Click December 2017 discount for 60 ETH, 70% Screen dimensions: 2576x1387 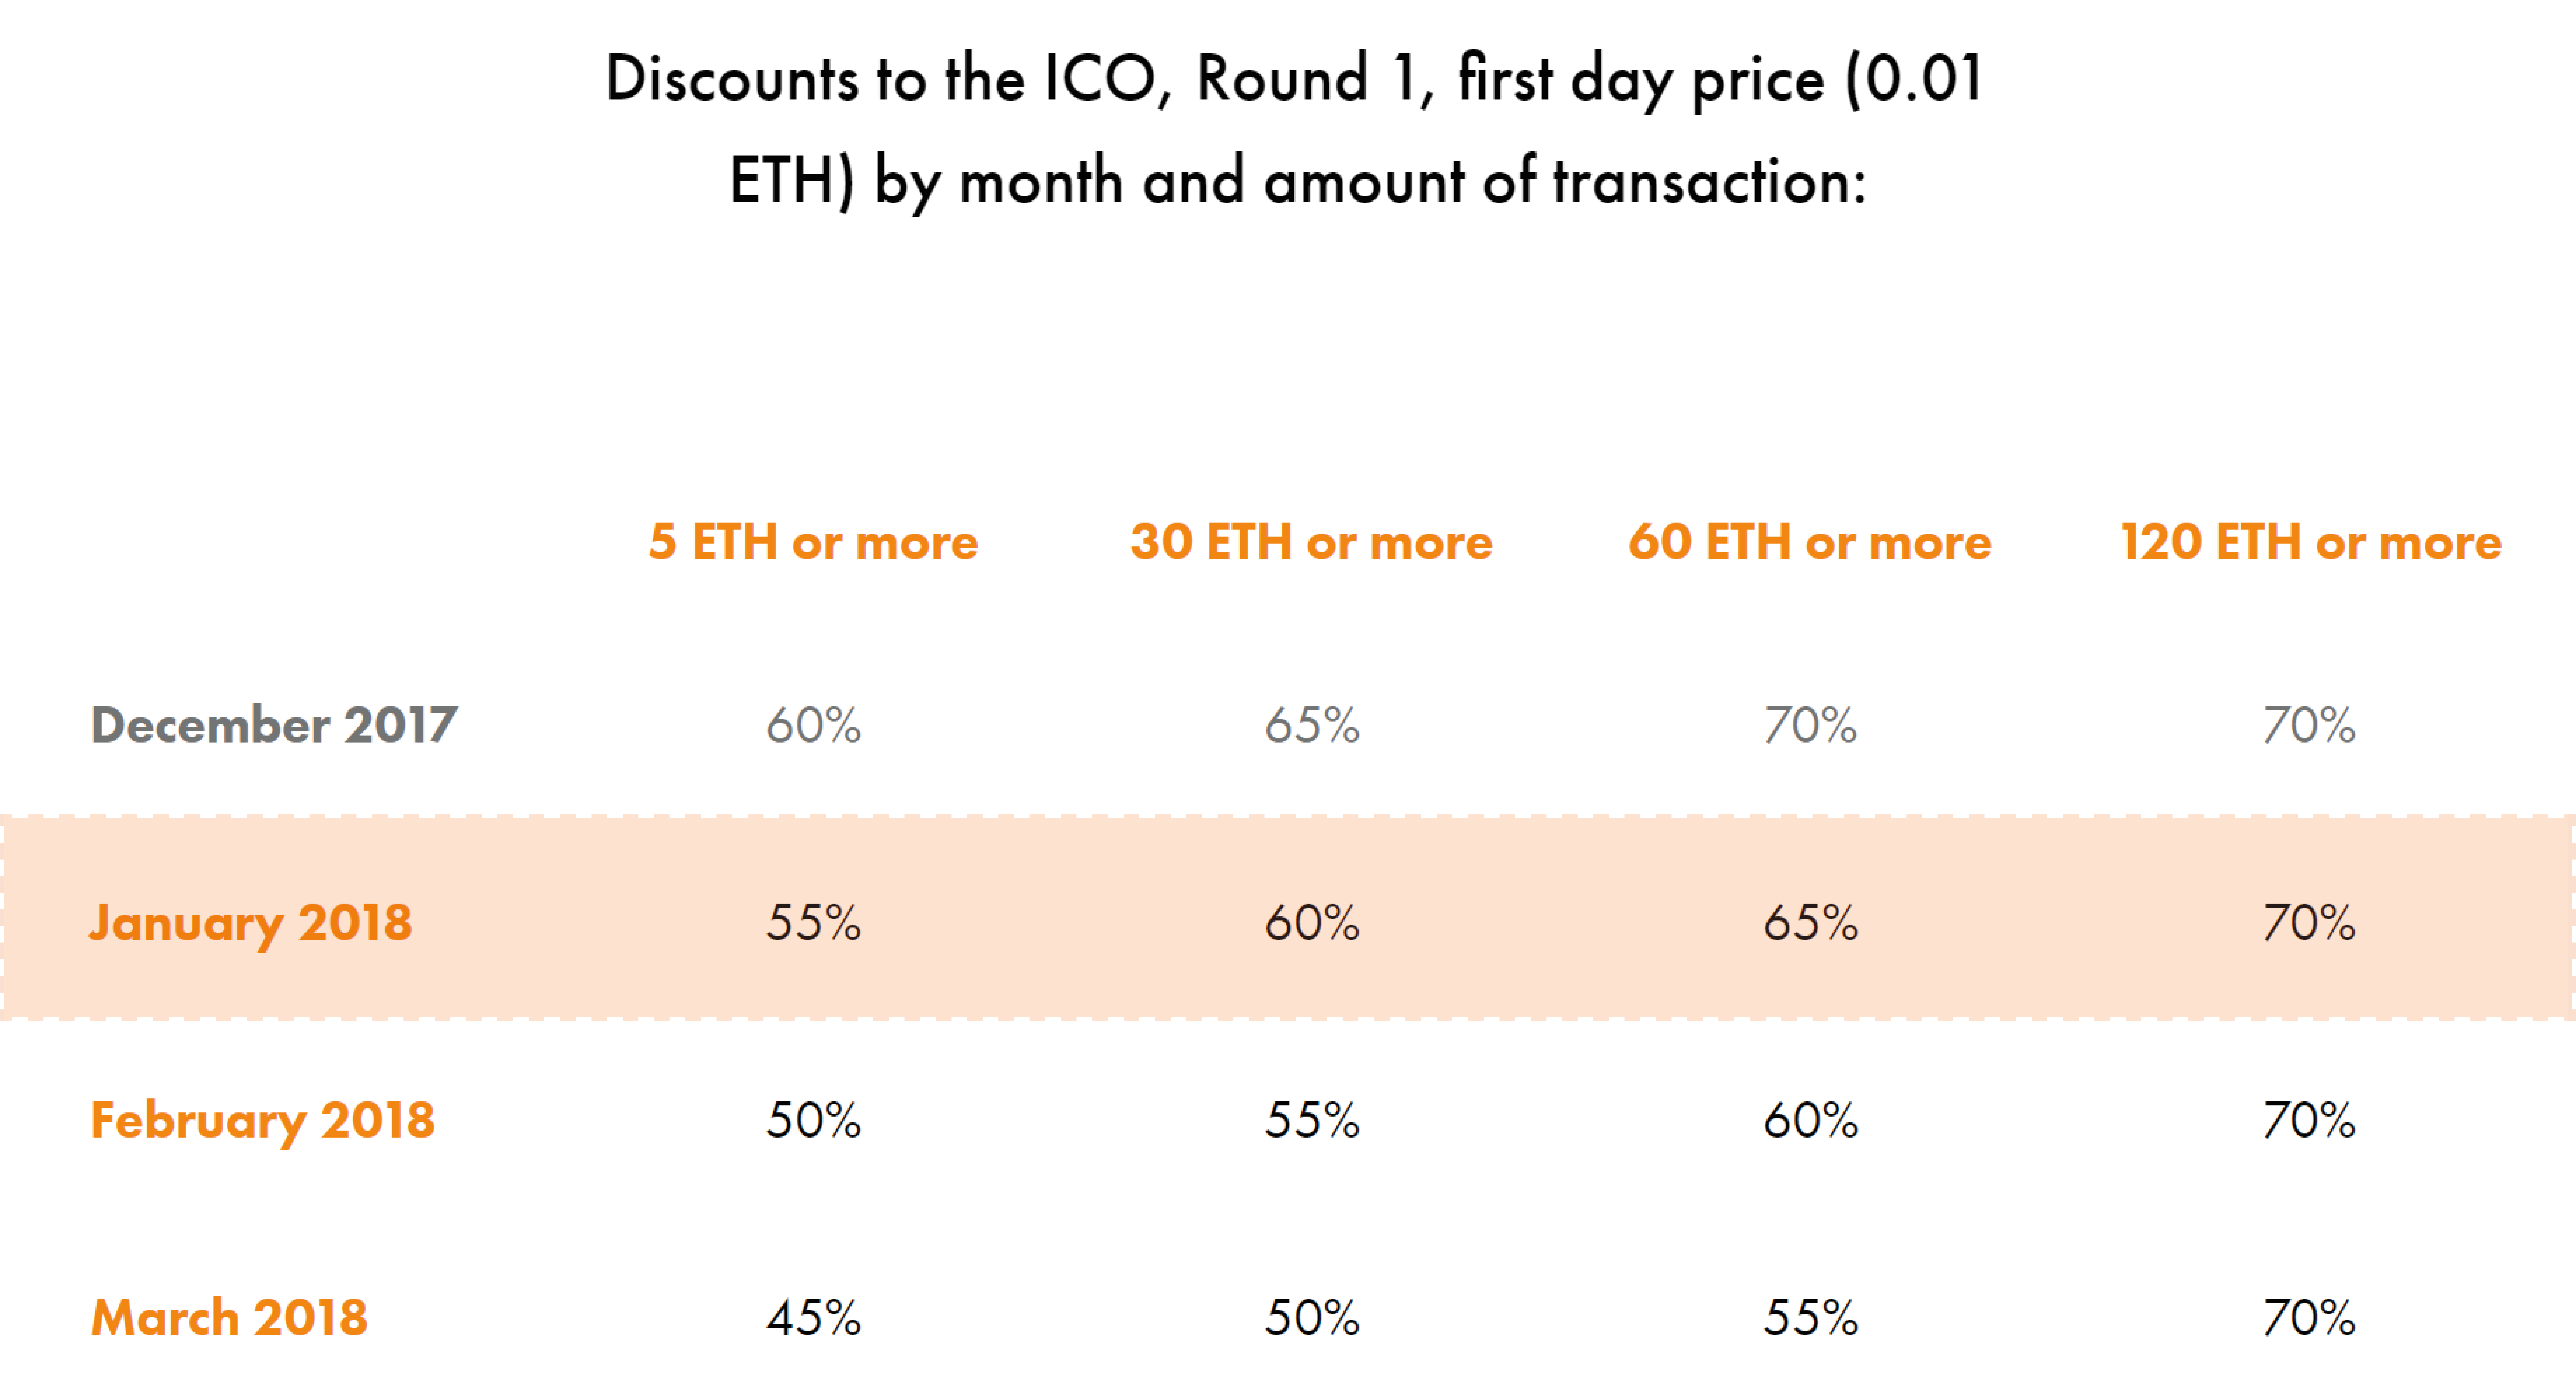click(1810, 725)
